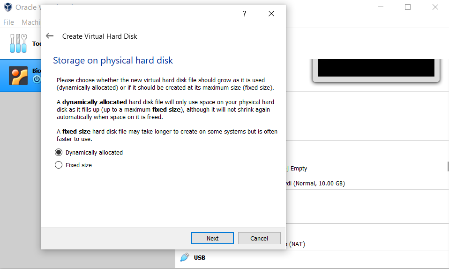Viewport: 449px width, 269px height.
Task: Click the back arrow in the wizard header
Action: (49, 36)
